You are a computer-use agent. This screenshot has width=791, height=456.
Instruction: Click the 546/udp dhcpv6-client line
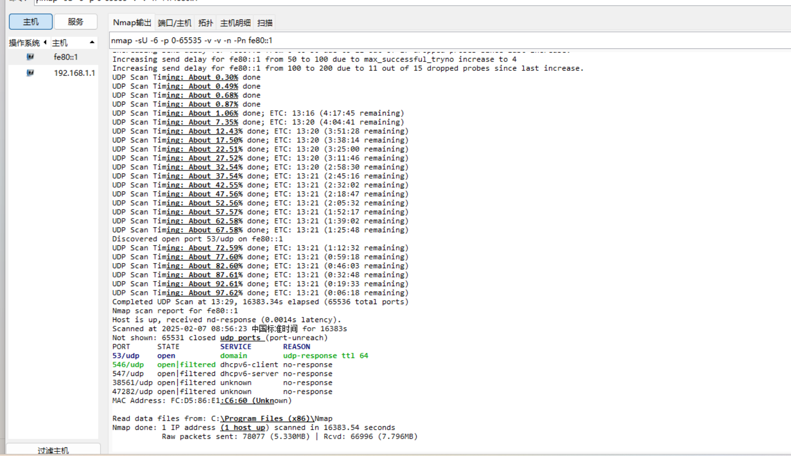pos(222,365)
